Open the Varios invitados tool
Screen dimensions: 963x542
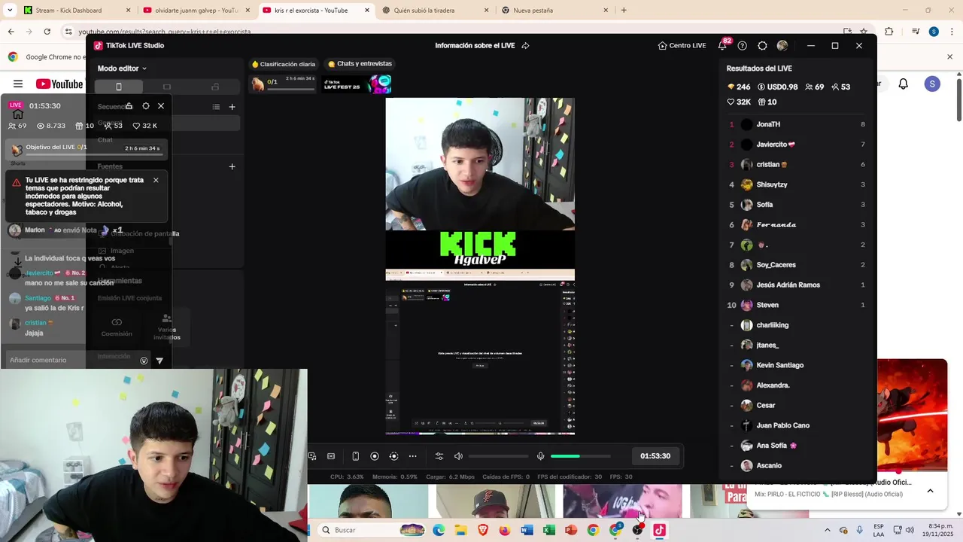167,328
